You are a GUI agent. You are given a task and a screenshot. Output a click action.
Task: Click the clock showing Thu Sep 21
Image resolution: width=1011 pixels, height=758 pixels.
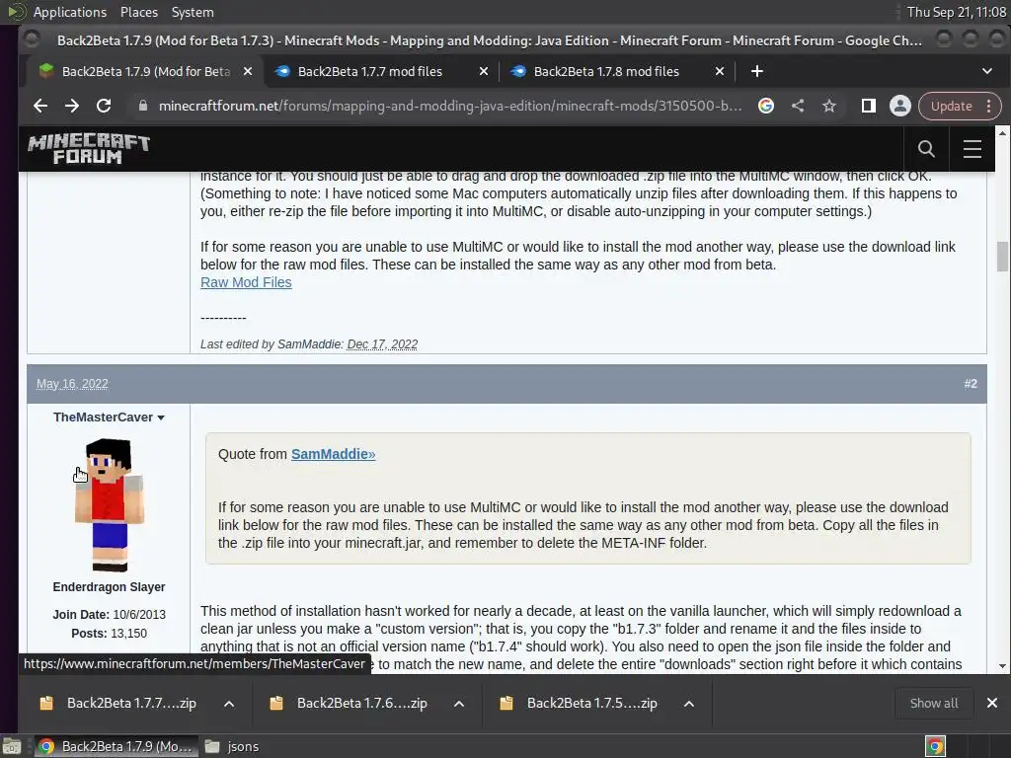956,12
